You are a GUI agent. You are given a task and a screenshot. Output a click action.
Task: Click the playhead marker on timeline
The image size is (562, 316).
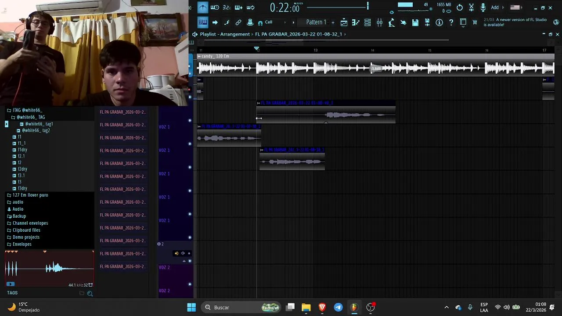click(x=257, y=49)
